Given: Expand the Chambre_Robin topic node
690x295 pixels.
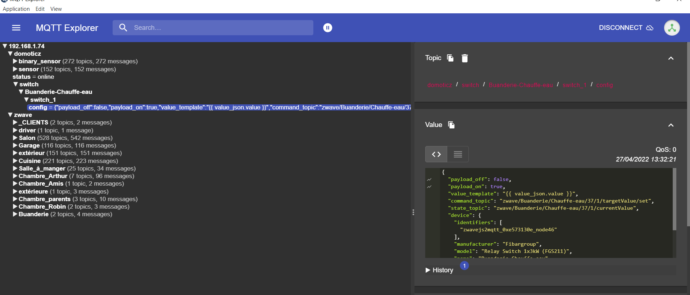Looking at the screenshot, I should coord(15,206).
